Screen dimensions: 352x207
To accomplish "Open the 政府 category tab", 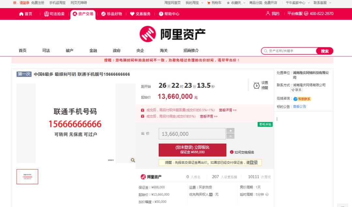I will (117, 51).
